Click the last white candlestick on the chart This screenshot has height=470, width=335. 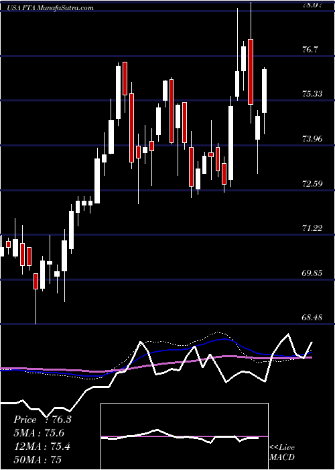click(x=265, y=91)
